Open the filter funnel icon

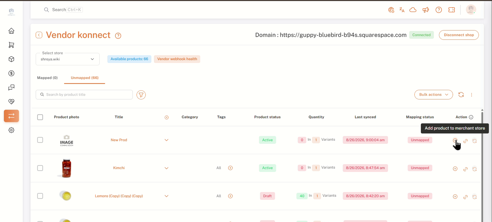(141, 95)
